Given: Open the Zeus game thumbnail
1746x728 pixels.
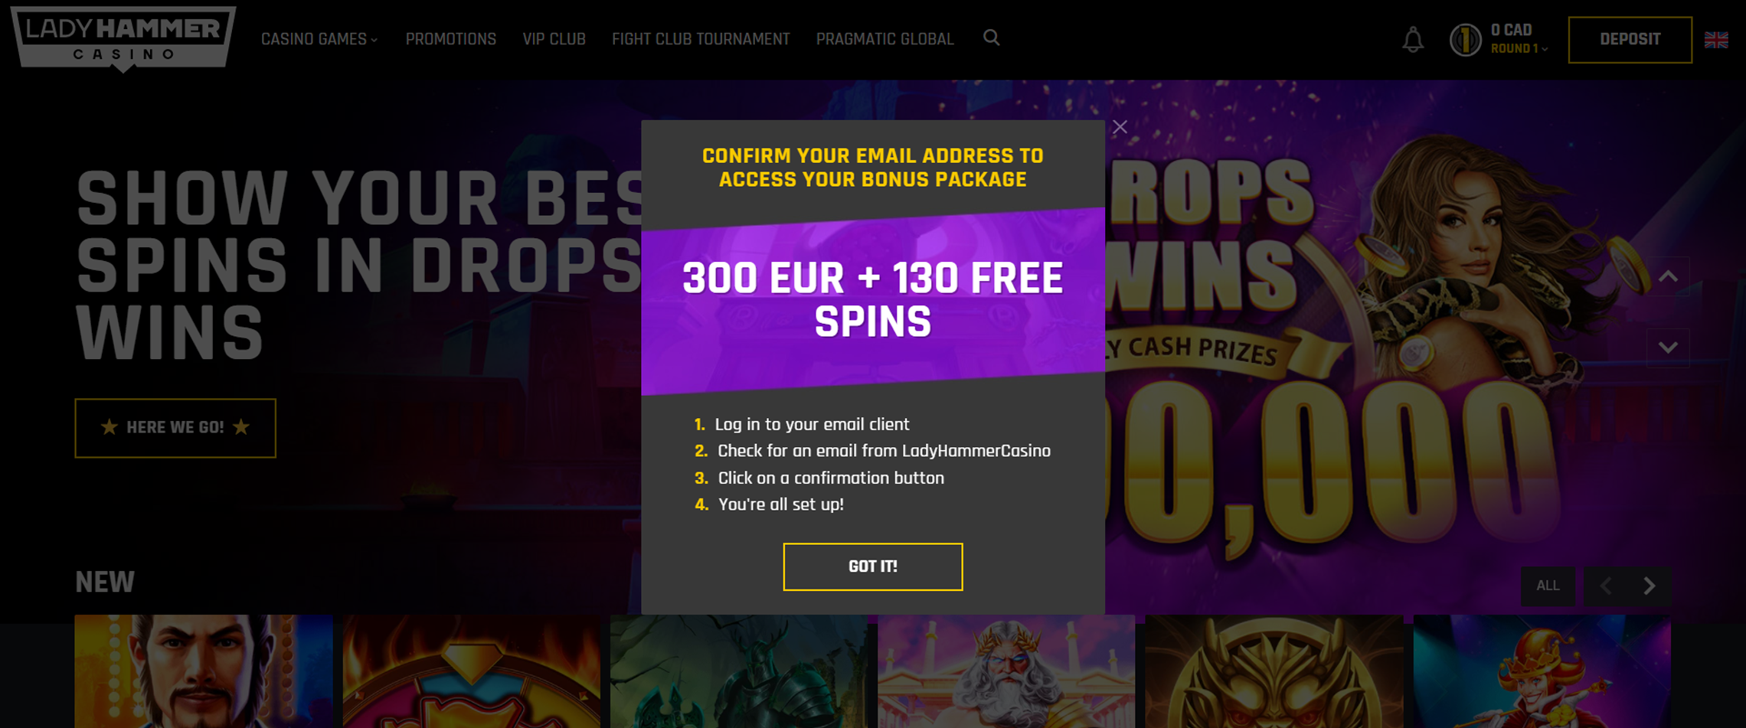Looking at the screenshot, I should point(1006,671).
